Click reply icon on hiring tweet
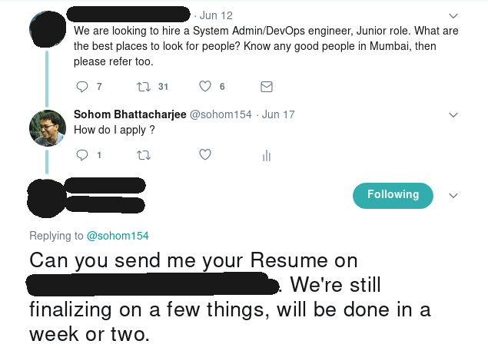This screenshot has height=354, width=488. pos(82,87)
